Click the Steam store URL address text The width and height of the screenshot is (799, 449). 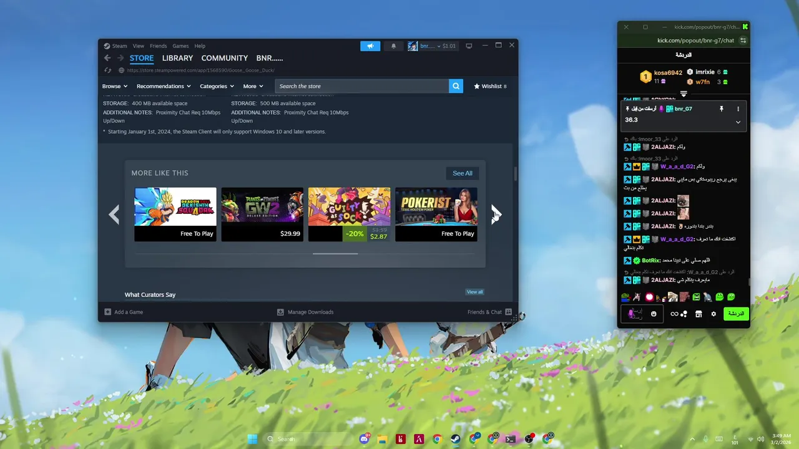(200, 70)
